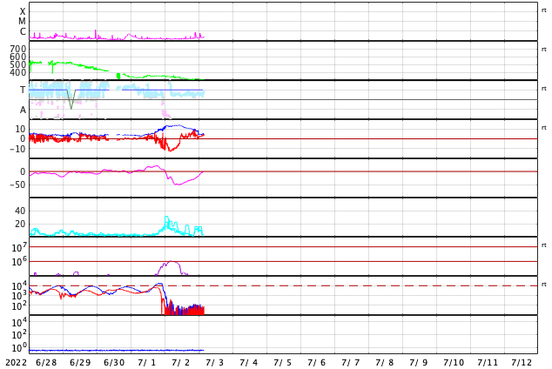The width and height of the screenshot is (552, 369).
Task: Click the M axis label in top panel
Action: (22, 22)
